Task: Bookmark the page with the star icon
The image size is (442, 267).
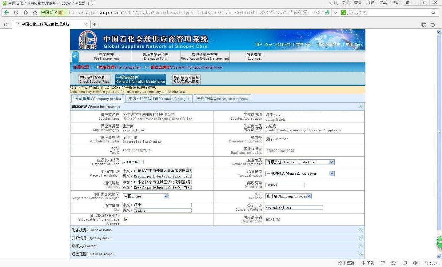Action: pyautogui.click(x=35, y=13)
